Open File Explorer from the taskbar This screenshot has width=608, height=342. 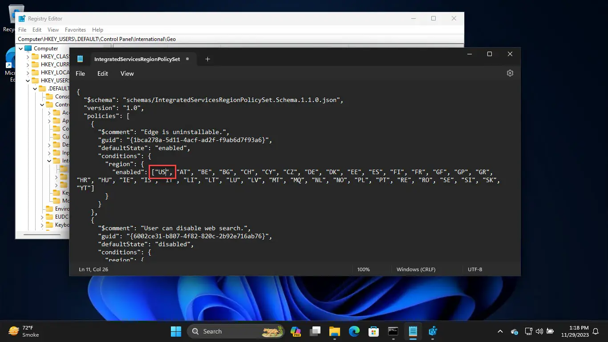[335, 331]
